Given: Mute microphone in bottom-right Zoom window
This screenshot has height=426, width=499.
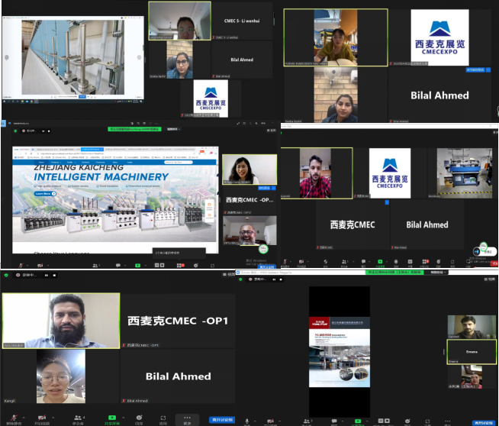Looking at the screenshot, I should 246,421.
